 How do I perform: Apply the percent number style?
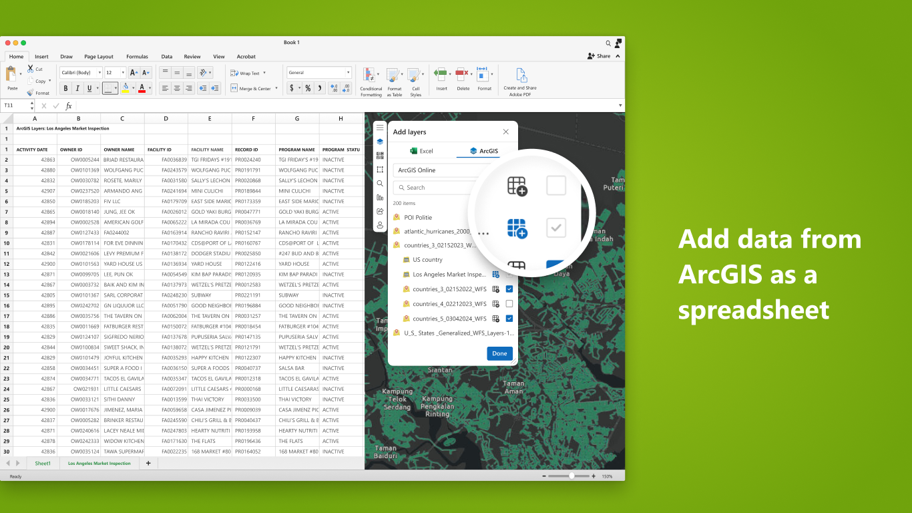click(x=308, y=88)
